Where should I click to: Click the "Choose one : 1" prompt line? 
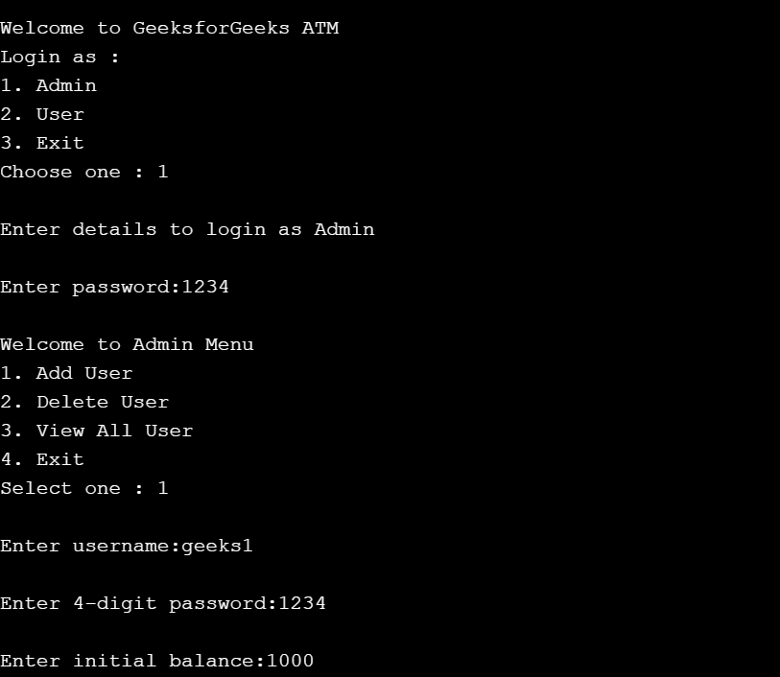point(84,172)
